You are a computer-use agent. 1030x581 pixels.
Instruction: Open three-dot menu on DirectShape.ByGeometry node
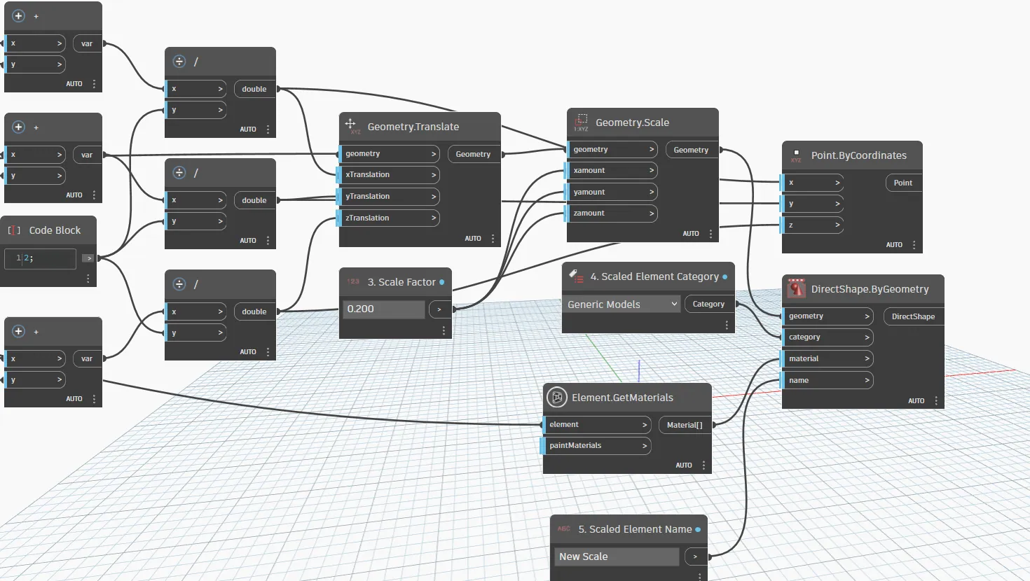[x=936, y=401]
